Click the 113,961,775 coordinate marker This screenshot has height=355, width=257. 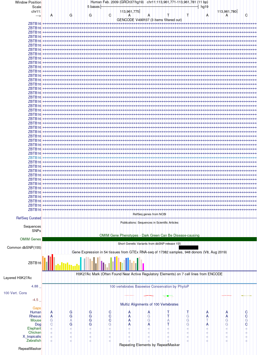pos(130,11)
